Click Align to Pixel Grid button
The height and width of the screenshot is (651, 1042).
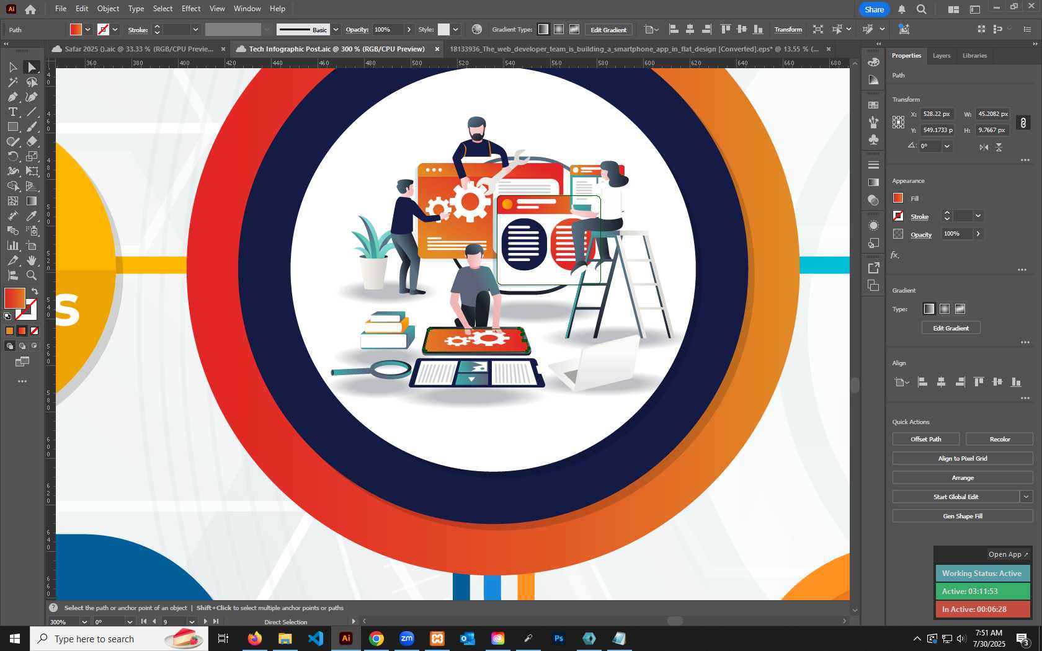click(963, 458)
